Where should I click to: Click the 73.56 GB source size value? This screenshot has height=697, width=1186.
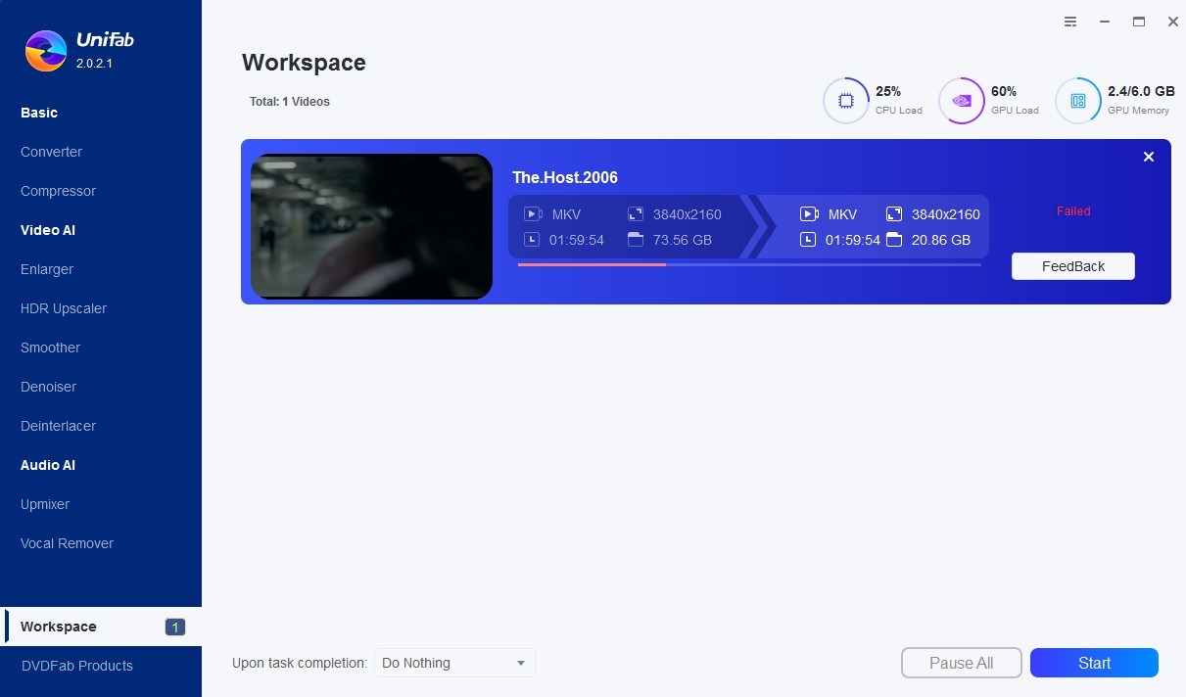[683, 240]
